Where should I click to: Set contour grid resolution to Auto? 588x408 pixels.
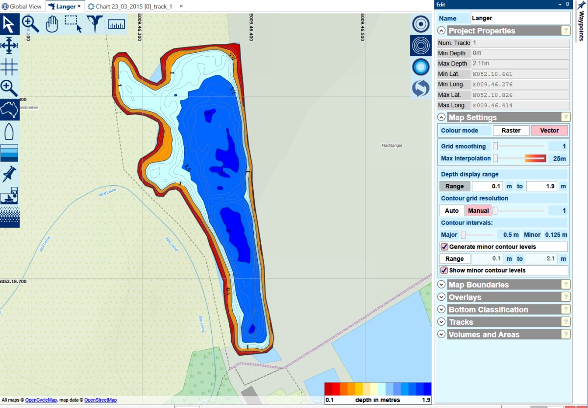click(x=452, y=211)
